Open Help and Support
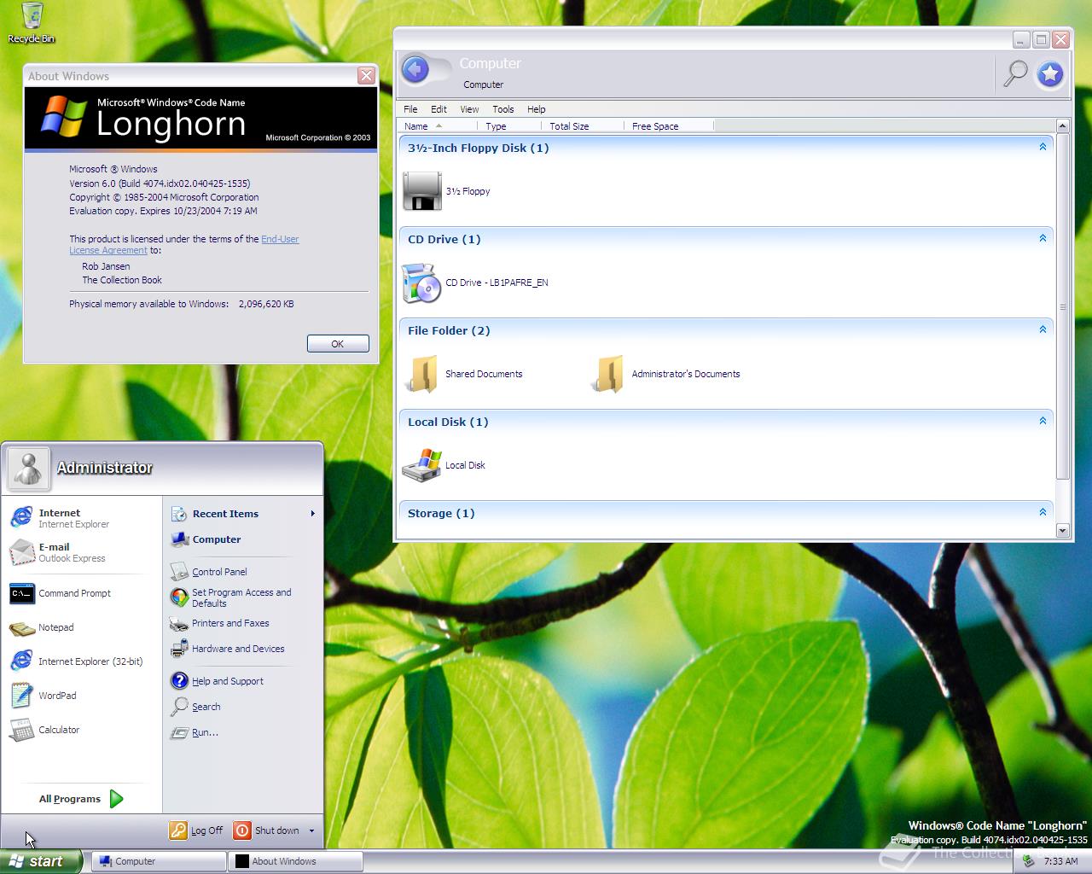 [x=243, y=681]
